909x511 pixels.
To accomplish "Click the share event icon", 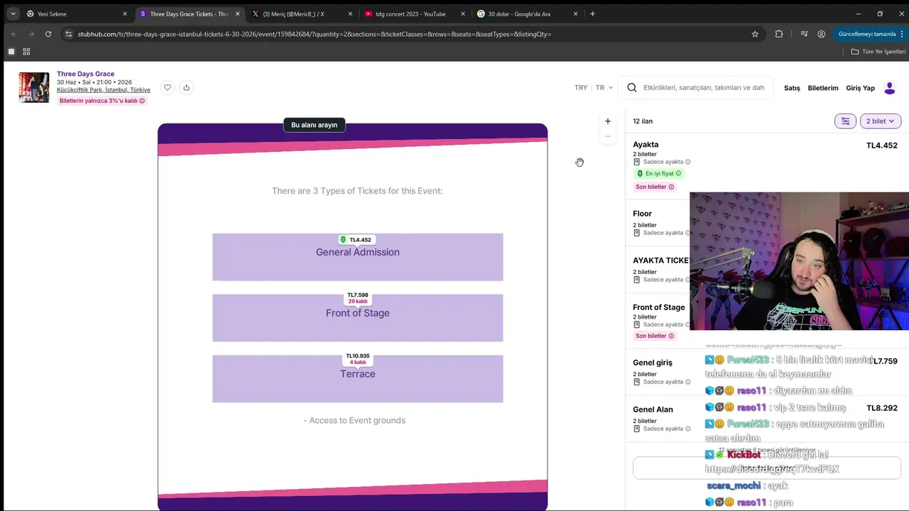I will (186, 87).
